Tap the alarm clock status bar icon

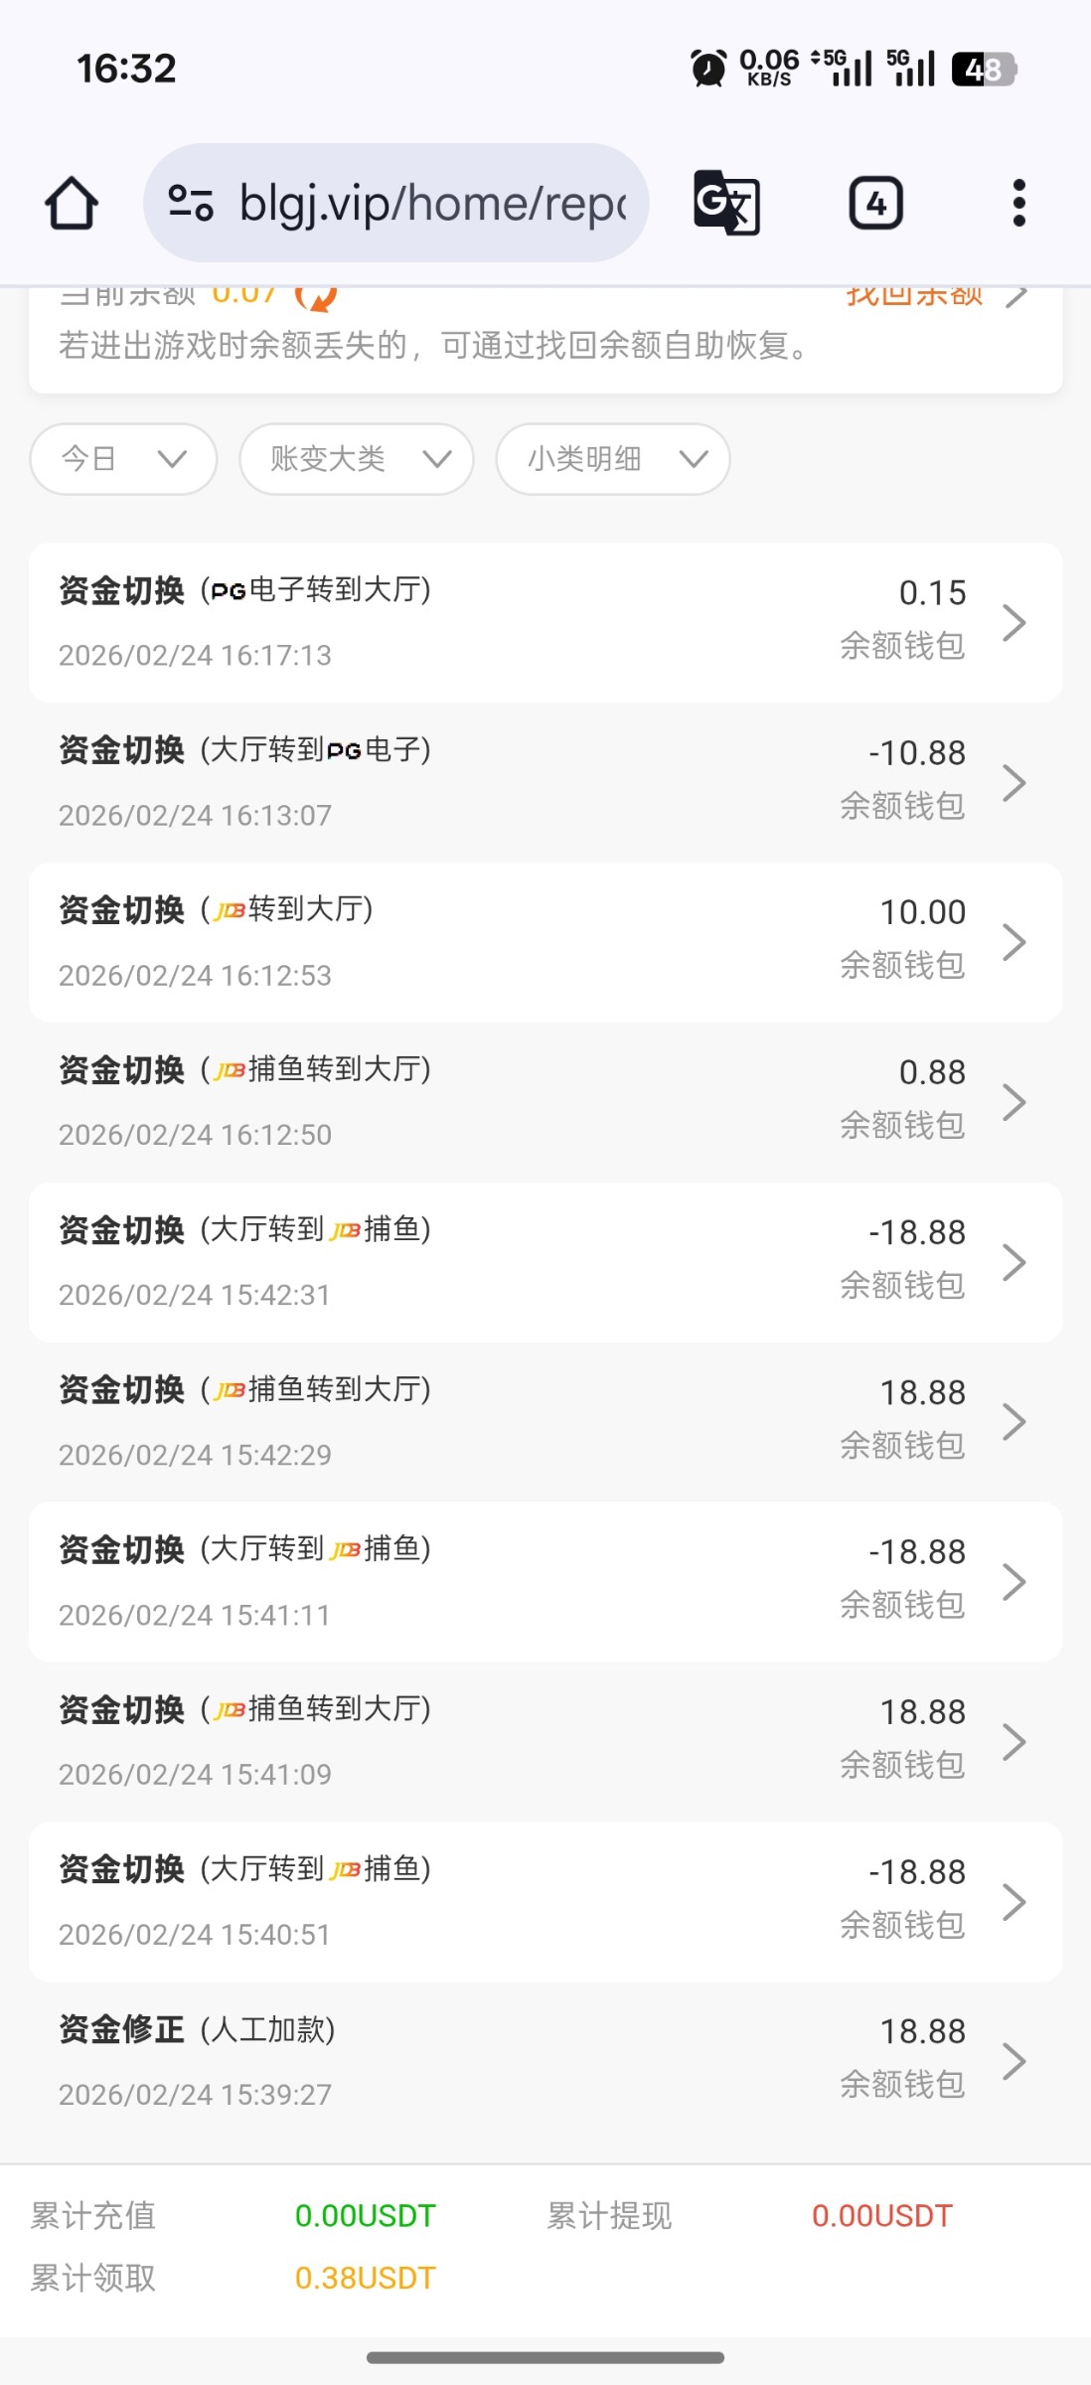[x=708, y=69]
